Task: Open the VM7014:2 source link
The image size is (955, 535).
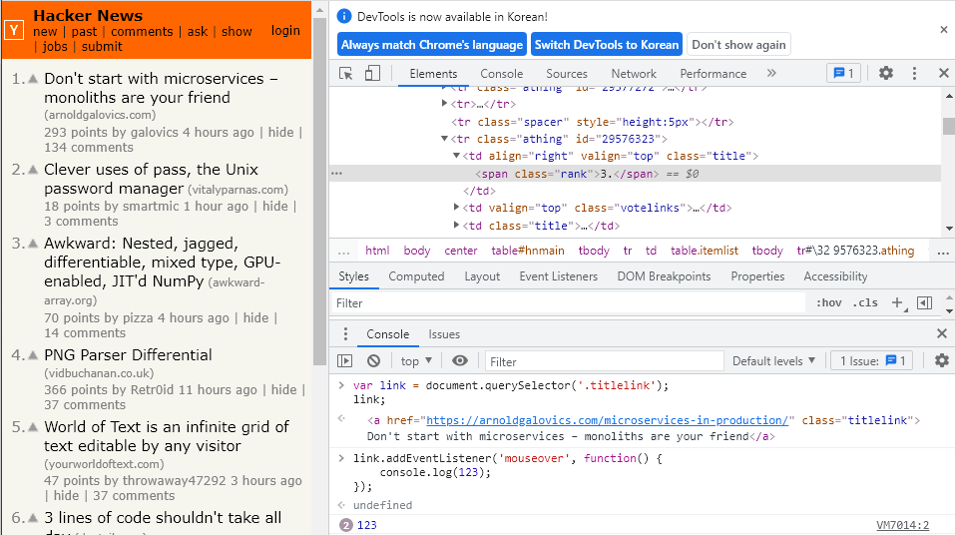Action: pos(903,525)
